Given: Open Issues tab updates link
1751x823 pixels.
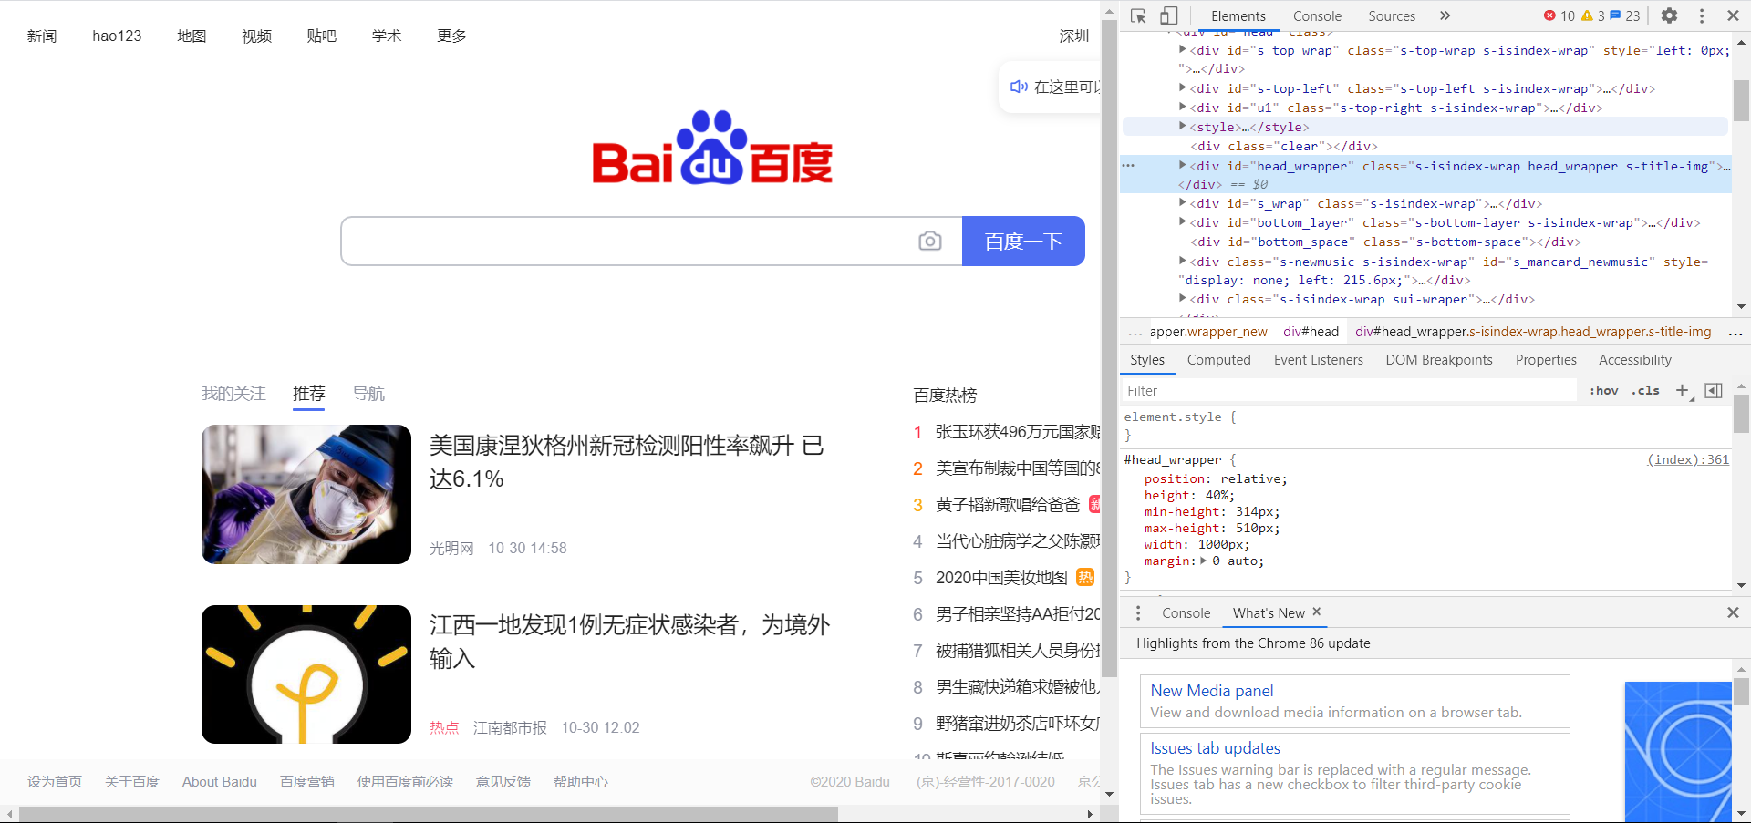Looking at the screenshot, I should tap(1215, 748).
